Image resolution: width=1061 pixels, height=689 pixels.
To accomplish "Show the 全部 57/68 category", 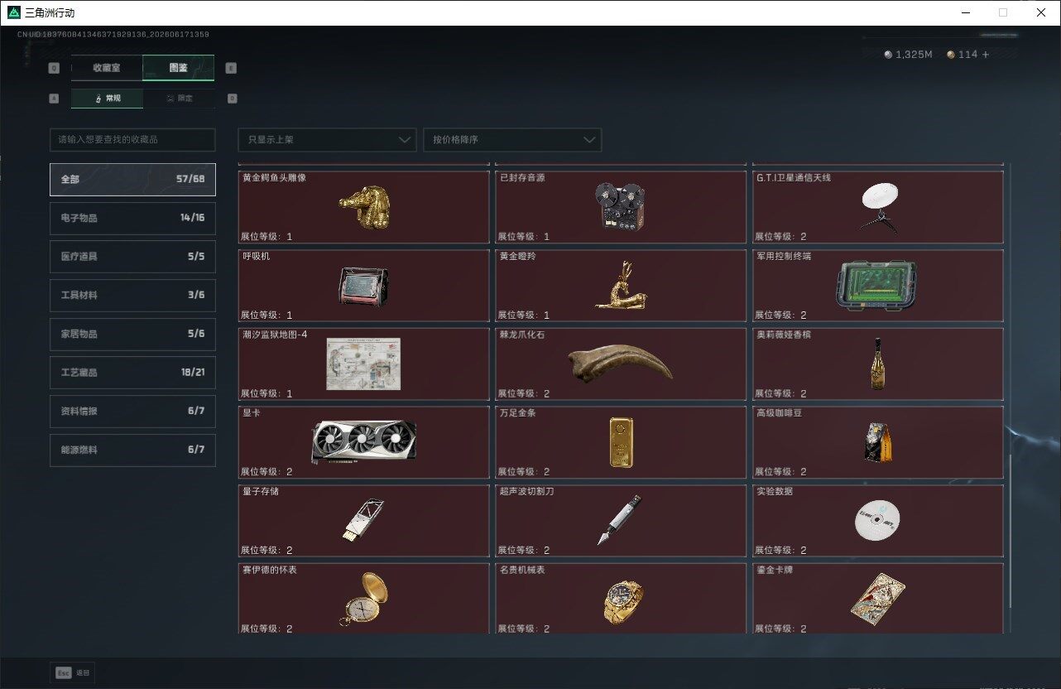I will (132, 179).
